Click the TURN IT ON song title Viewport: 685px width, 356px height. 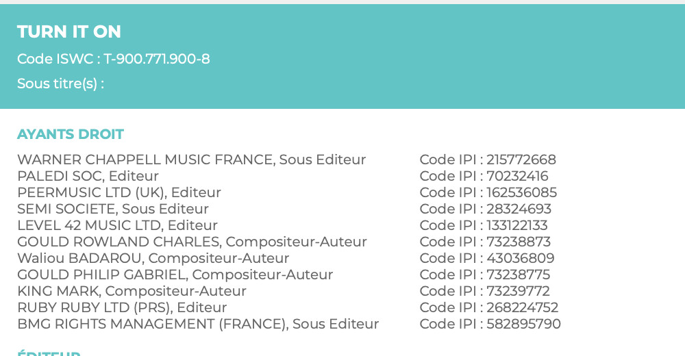69,31
